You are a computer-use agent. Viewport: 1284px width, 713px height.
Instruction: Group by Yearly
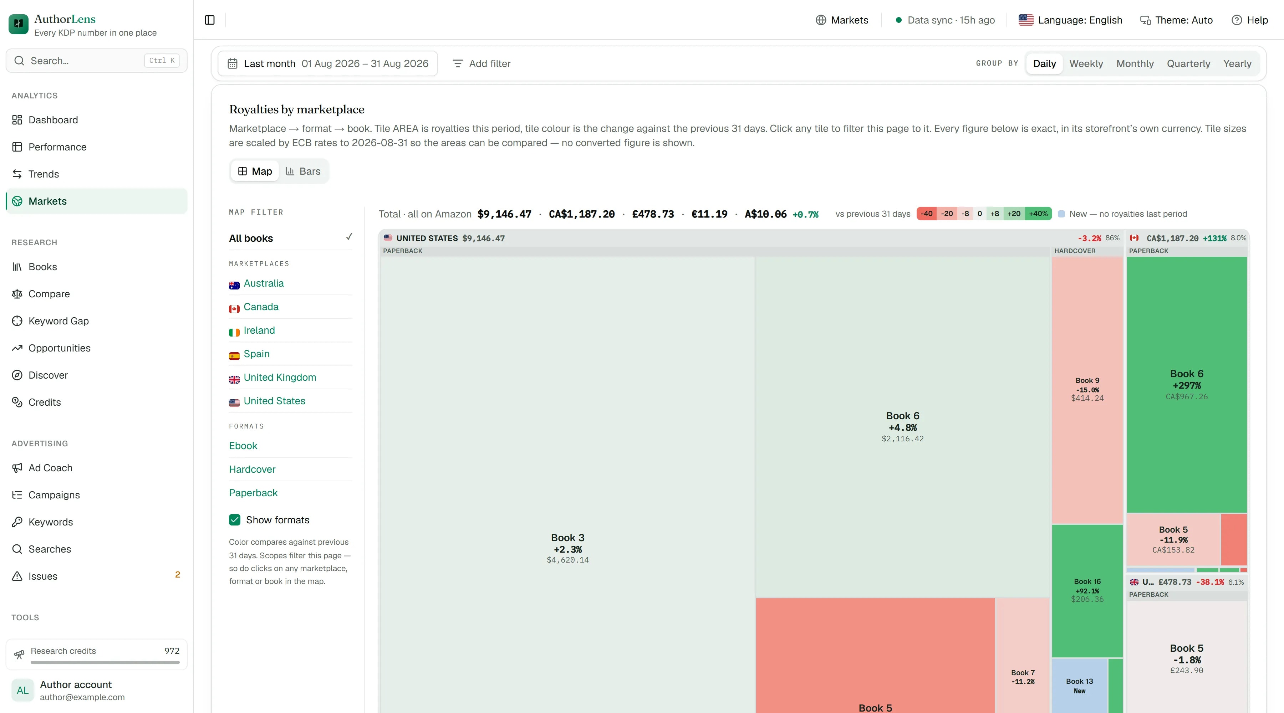(x=1237, y=63)
